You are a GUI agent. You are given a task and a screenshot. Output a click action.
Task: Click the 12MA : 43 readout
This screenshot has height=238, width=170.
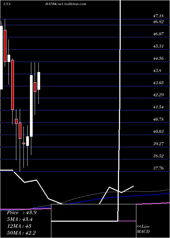coord(19,226)
